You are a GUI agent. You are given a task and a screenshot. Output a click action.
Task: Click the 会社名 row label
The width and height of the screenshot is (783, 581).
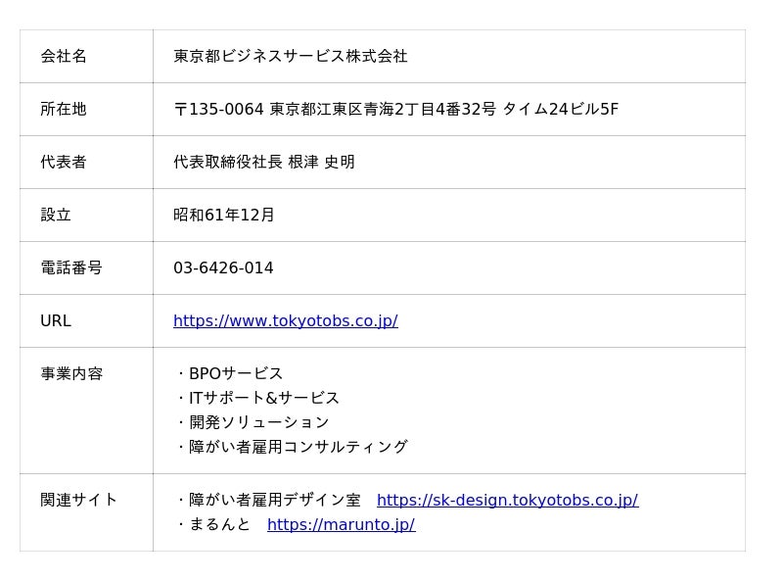(64, 57)
